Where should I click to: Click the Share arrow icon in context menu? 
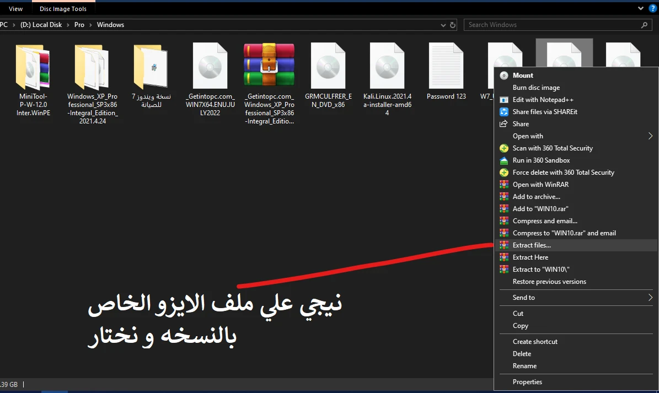(503, 124)
